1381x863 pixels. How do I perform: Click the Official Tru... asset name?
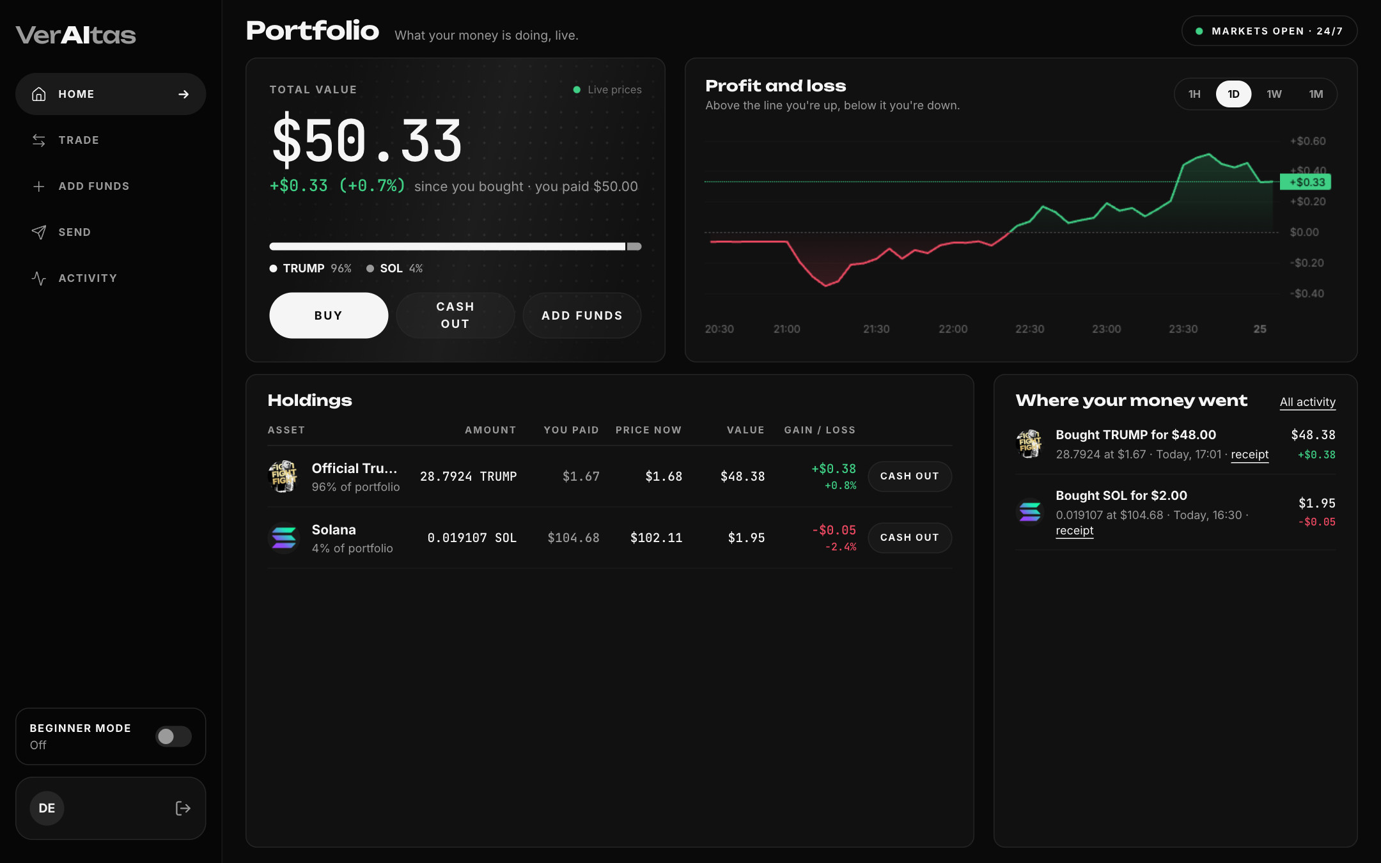[x=354, y=469]
